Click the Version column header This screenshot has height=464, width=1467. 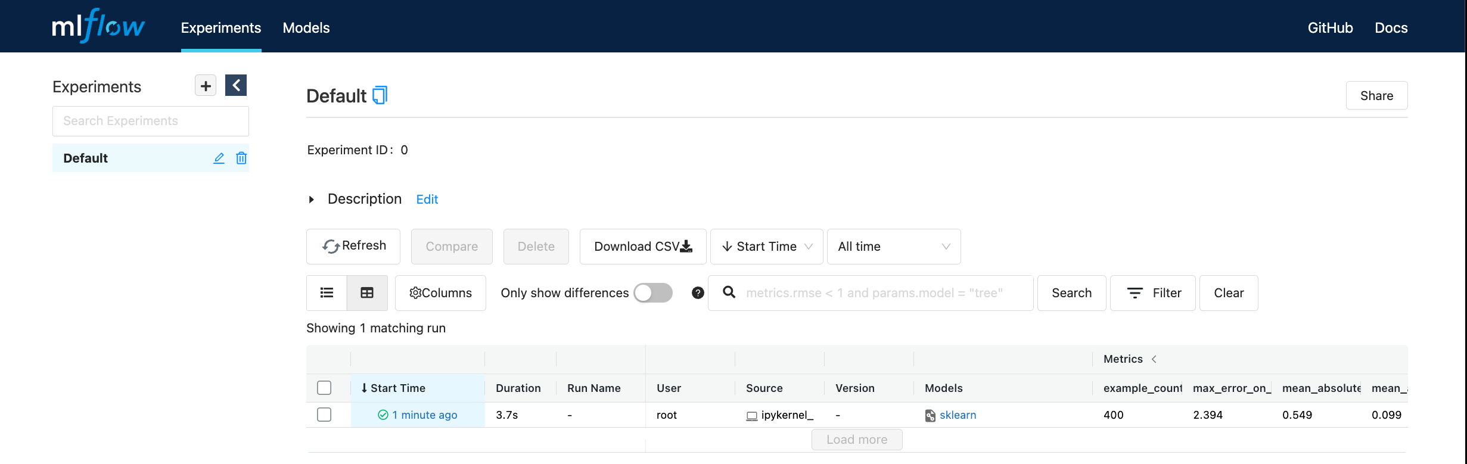[855, 388]
